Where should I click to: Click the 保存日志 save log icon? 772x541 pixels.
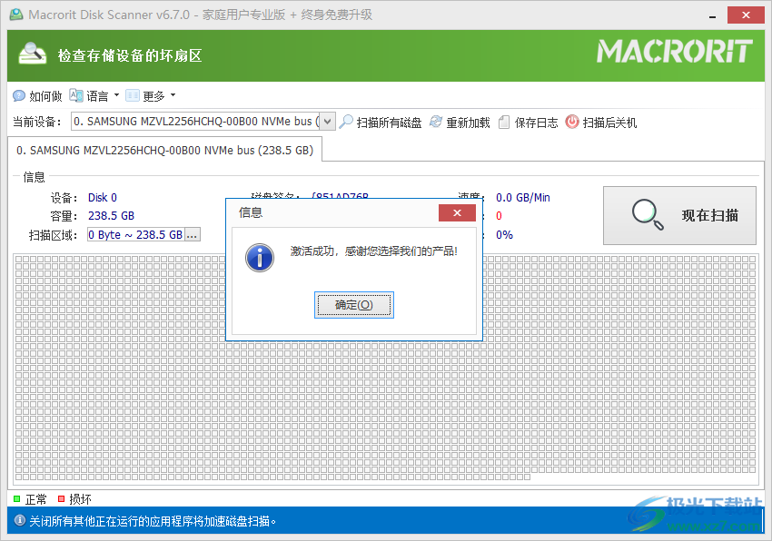click(504, 121)
